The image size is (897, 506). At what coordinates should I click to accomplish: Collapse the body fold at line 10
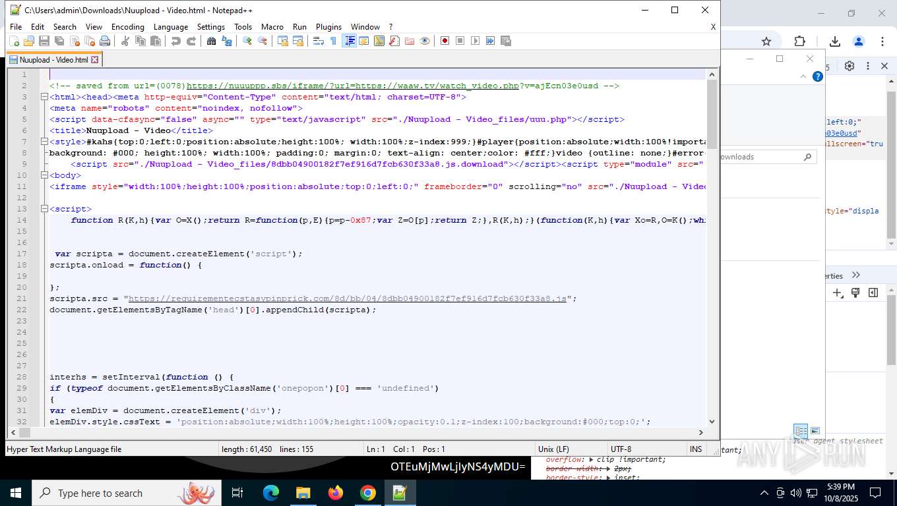[x=44, y=175]
